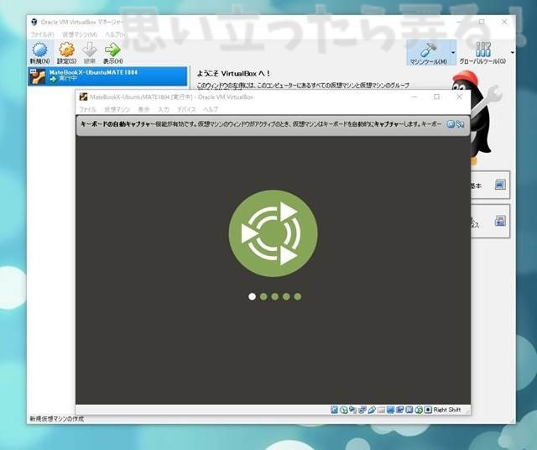Image resolution: width=537 pixels, height=450 pixels.
Task: Click the USB devices status icon
Action: click(372, 410)
